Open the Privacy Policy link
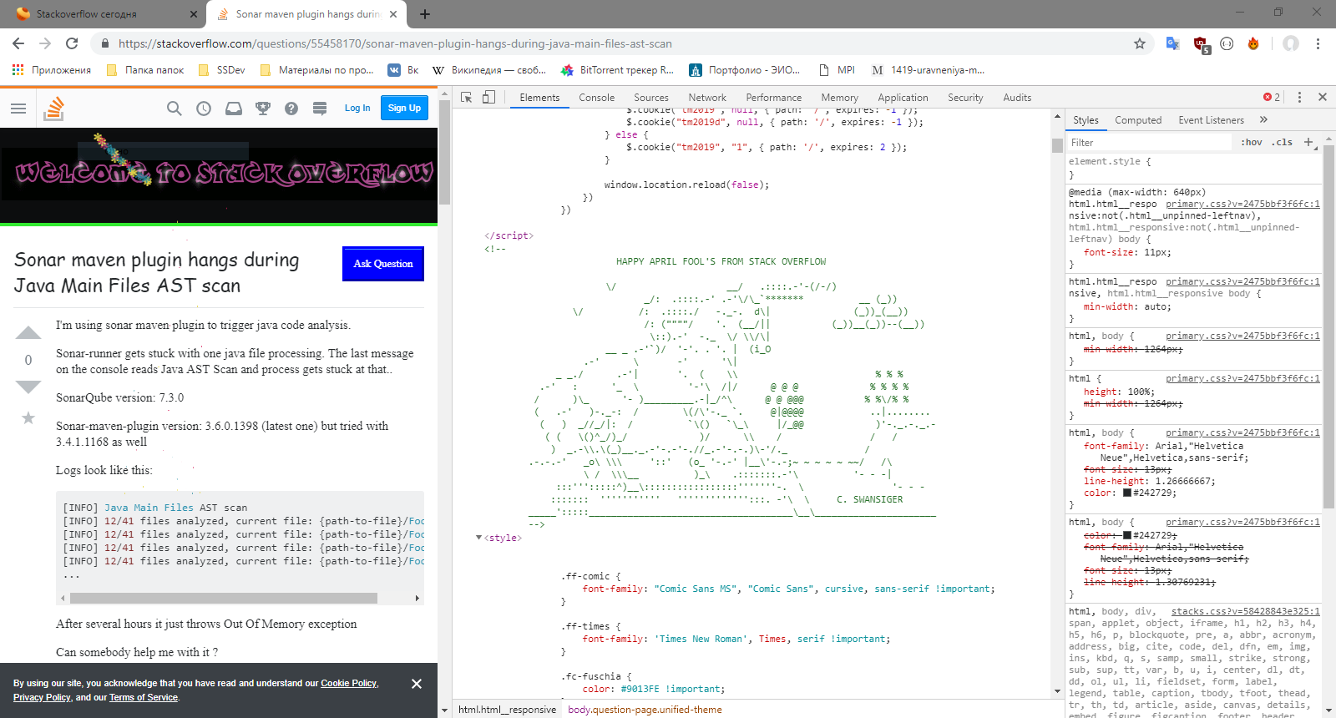The width and height of the screenshot is (1336, 718). click(x=42, y=697)
